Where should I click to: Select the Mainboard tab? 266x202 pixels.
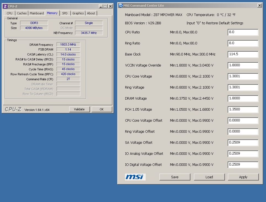(37, 13)
